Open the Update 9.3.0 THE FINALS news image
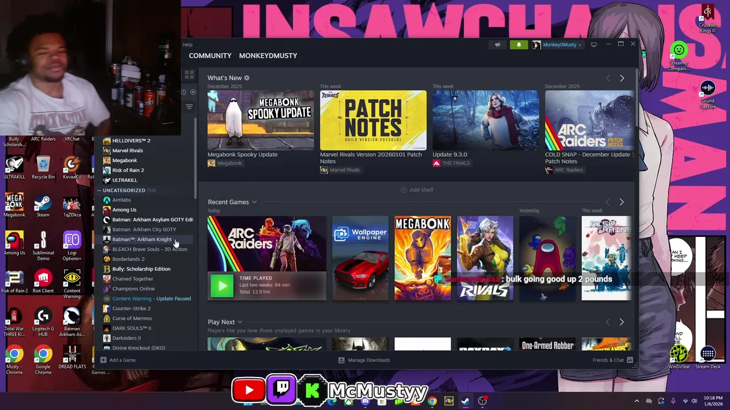This screenshot has height=410, width=730. pos(485,120)
